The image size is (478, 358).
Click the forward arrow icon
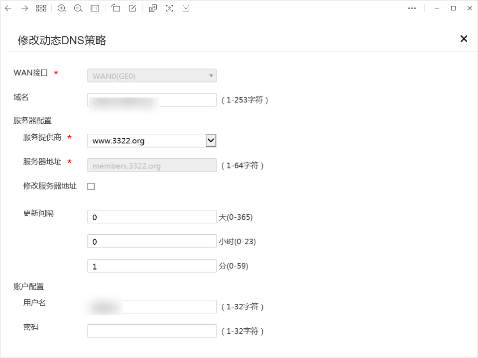coord(24,8)
